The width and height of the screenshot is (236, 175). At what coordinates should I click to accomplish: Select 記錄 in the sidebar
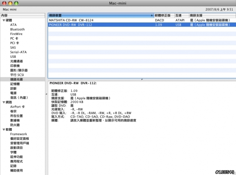[x=13, y=166]
